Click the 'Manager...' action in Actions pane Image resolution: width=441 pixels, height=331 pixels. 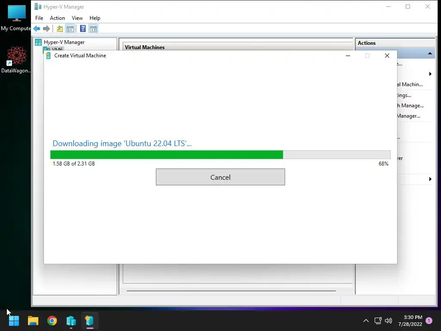[x=409, y=116]
